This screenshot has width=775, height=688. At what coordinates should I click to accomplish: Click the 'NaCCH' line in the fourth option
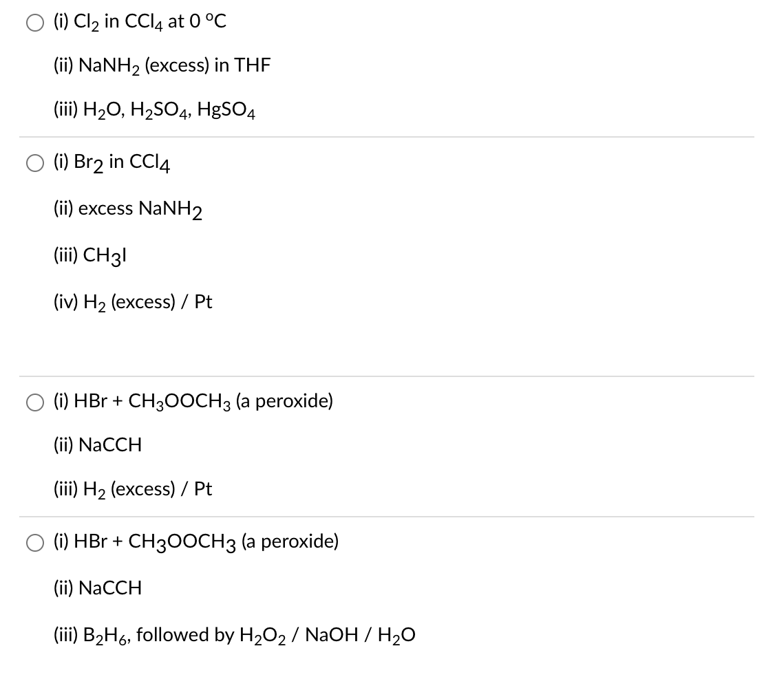pos(97,588)
